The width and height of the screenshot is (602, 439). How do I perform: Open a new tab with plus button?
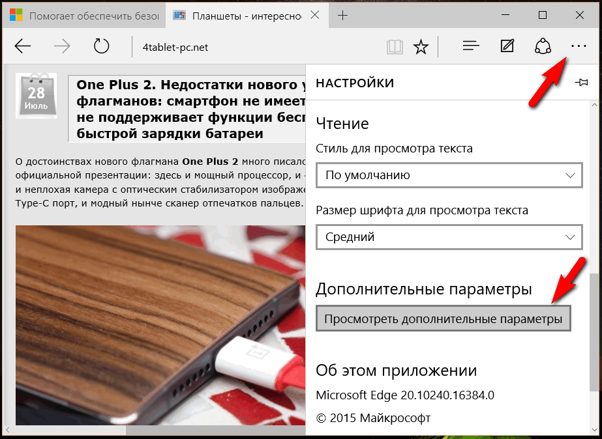[342, 16]
